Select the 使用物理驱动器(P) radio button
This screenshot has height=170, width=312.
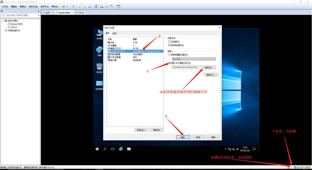tap(170, 55)
